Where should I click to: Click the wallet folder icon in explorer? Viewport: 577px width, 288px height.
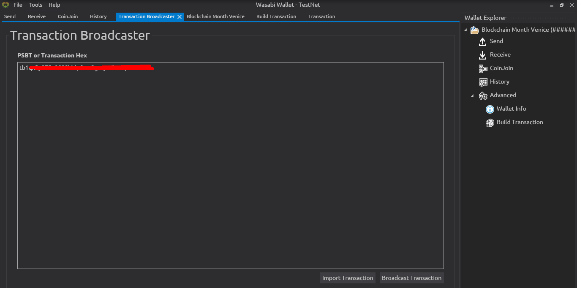pyautogui.click(x=474, y=30)
